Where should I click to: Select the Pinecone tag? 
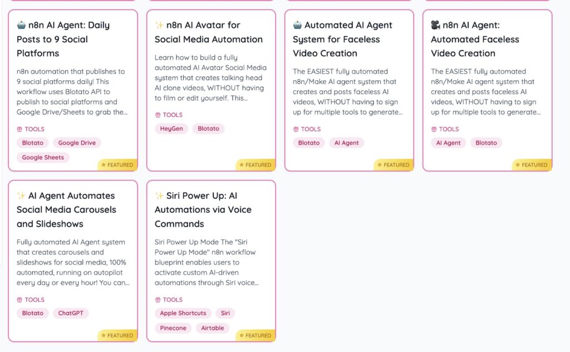click(x=173, y=328)
